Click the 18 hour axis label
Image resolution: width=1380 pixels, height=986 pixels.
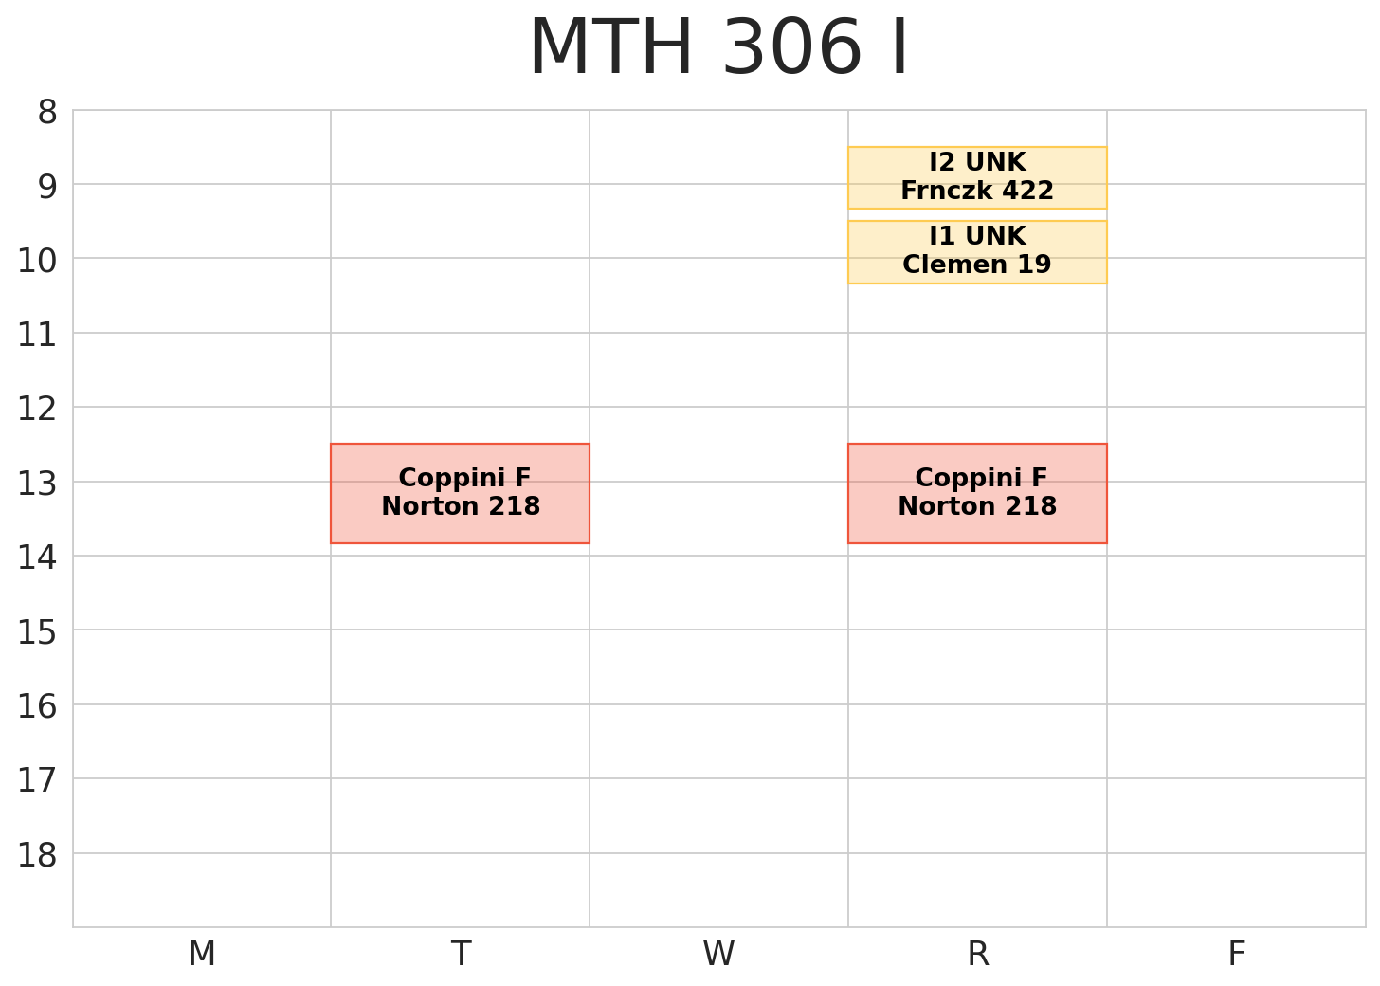38,855
